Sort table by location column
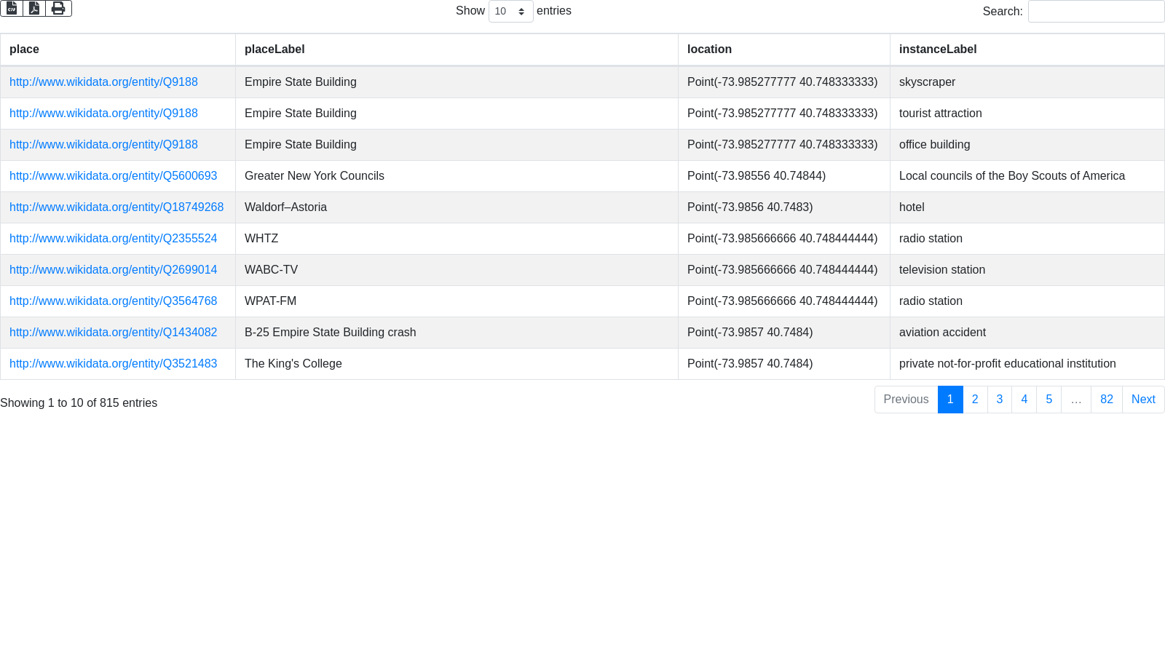The height and width of the screenshot is (655, 1165). coord(709,49)
